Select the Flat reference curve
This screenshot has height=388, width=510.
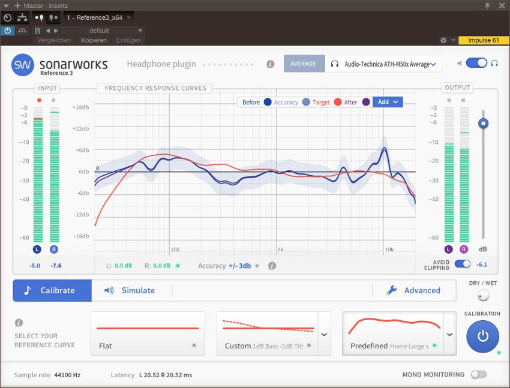148,333
